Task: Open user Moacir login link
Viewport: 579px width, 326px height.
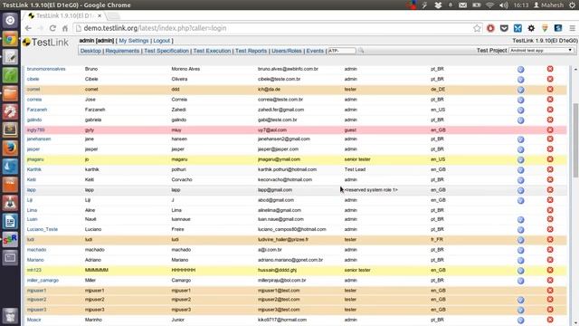Action: [34, 320]
